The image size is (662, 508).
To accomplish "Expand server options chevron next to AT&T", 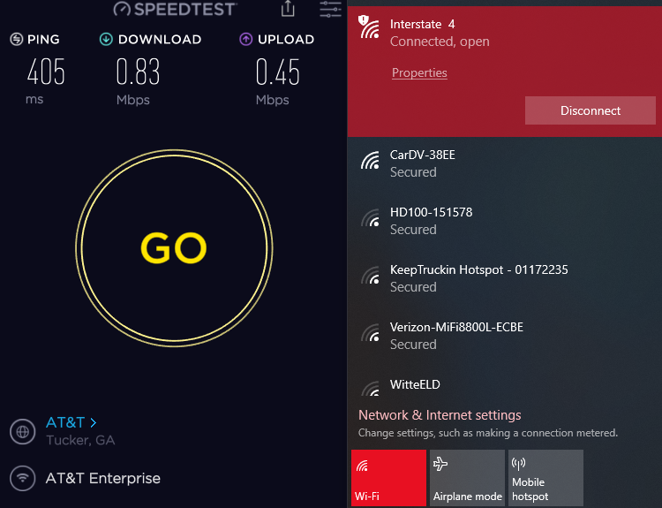I will click(94, 422).
